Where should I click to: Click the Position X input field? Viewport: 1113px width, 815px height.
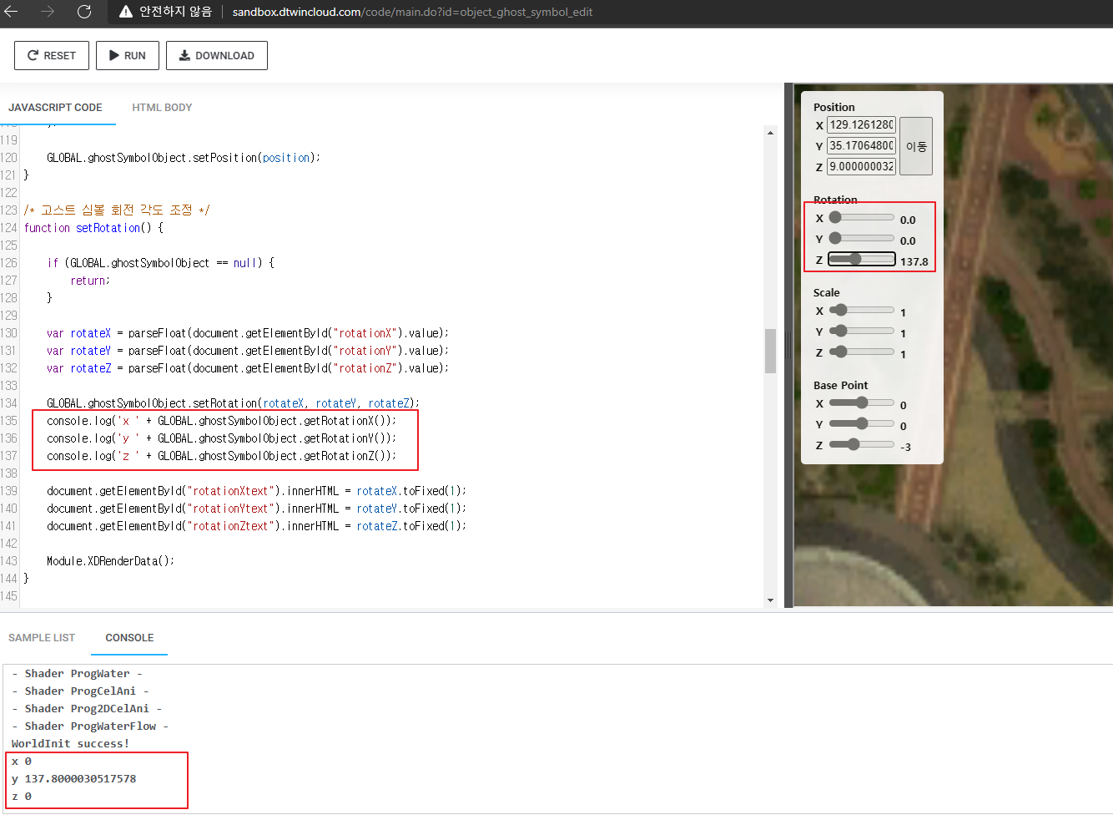(x=861, y=125)
